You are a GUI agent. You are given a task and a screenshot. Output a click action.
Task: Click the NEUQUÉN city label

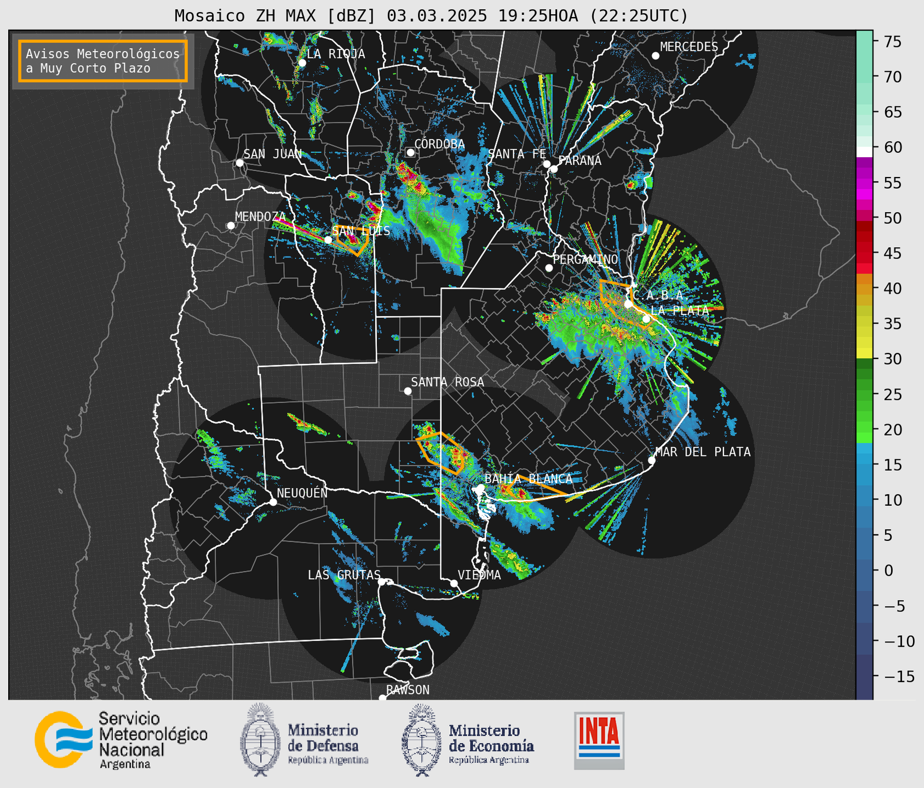tap(302, 493)
